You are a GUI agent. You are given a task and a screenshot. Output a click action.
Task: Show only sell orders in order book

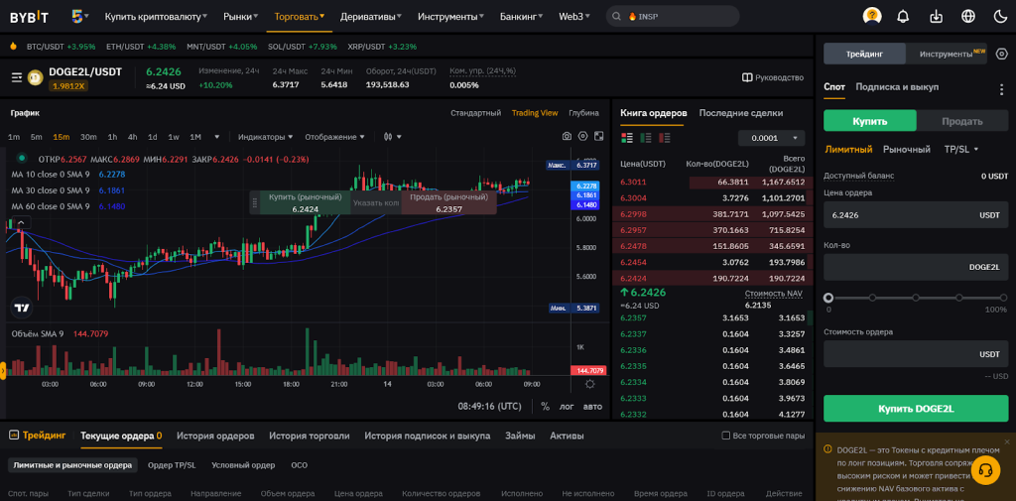click(664, 138)
